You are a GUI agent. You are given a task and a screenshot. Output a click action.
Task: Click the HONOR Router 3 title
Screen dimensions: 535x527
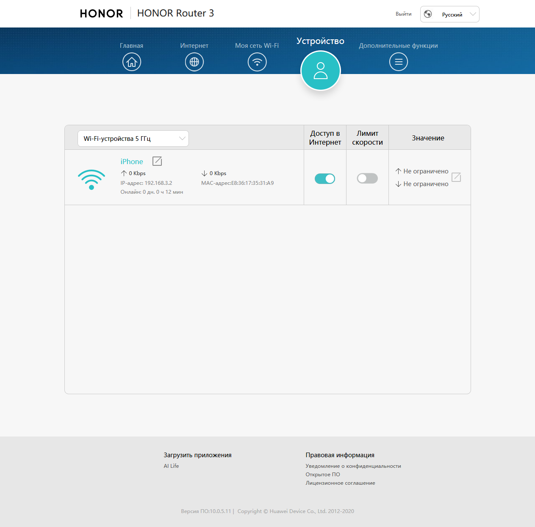pos(176,14)
